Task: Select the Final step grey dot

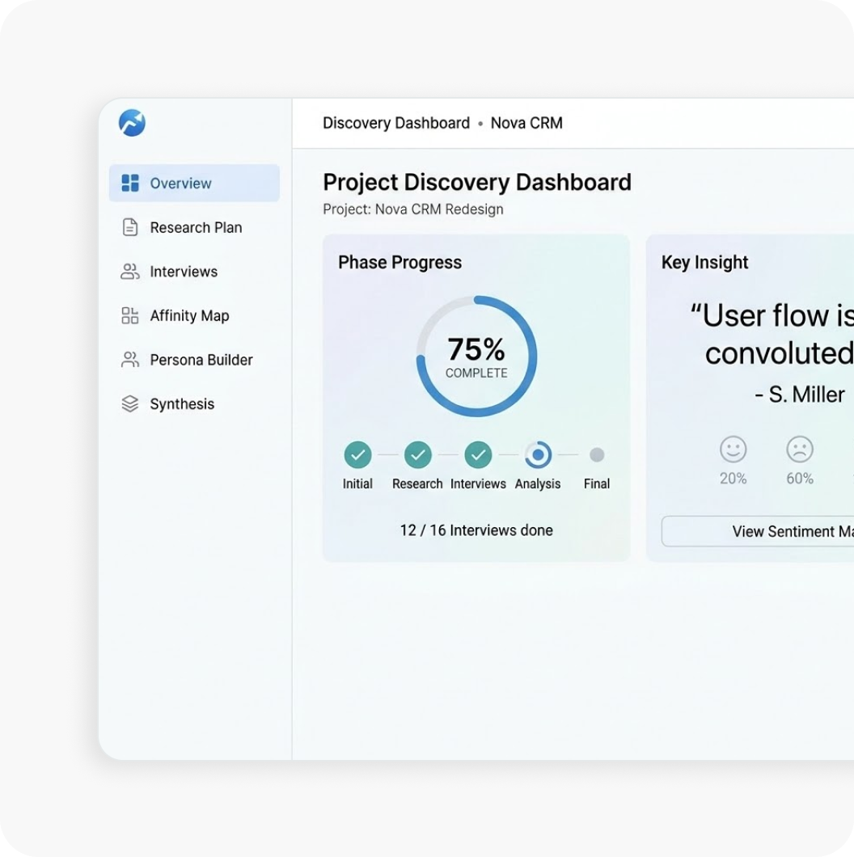Action: point(597,454)
